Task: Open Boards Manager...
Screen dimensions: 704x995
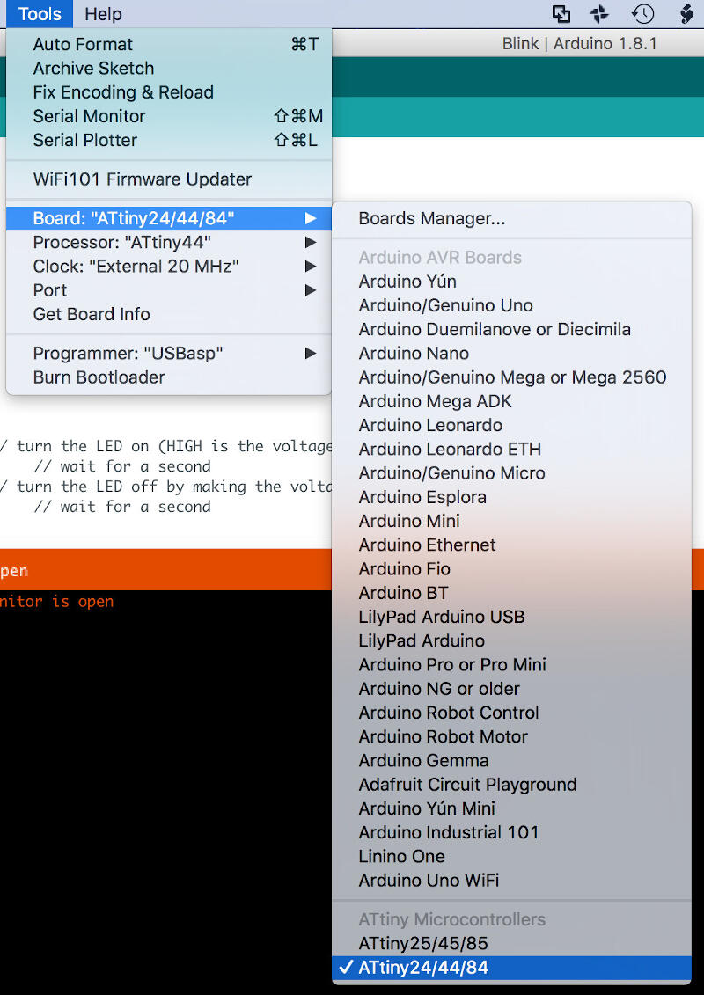Action: point(511,219)
